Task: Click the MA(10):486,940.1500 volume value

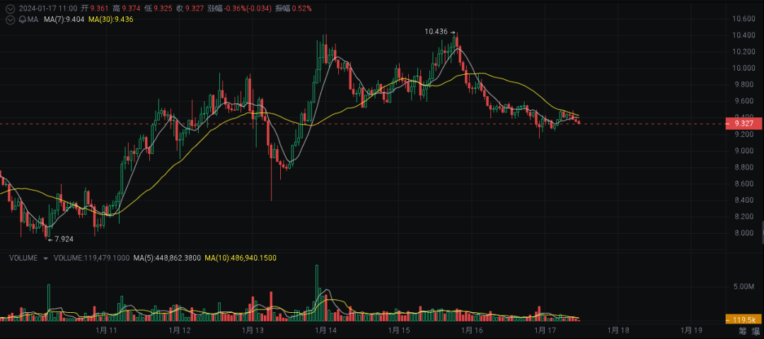Action: 241,258
